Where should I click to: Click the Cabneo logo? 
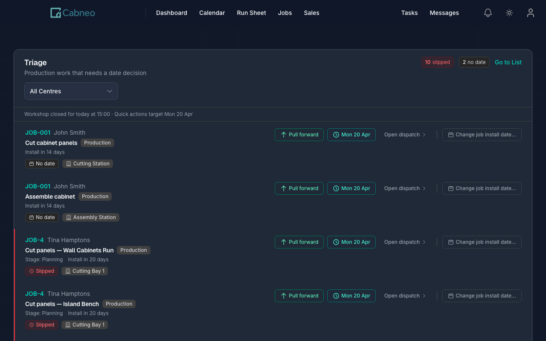72,13
